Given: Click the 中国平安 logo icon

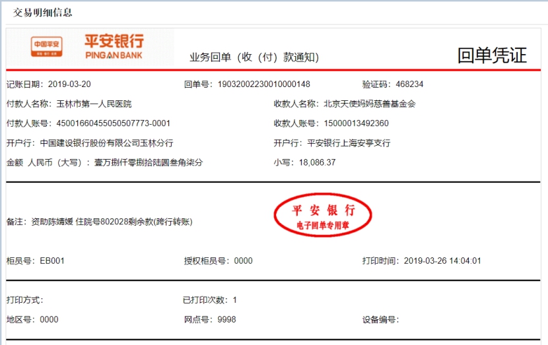Looking at the screenshot, I should [46, 46].
